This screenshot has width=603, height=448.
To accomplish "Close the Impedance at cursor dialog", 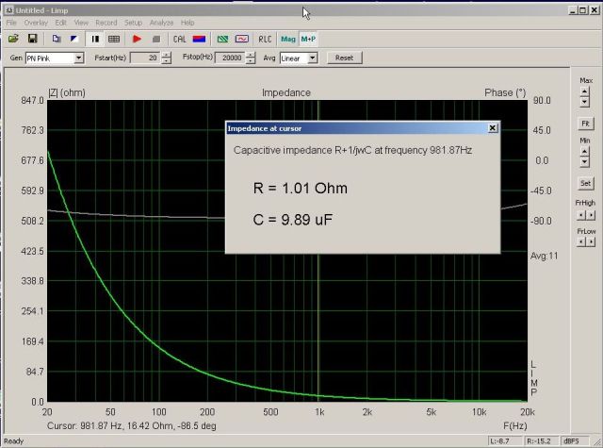I will click(492, 127).
